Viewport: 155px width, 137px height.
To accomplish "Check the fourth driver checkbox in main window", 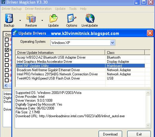I will pos(7,55).
